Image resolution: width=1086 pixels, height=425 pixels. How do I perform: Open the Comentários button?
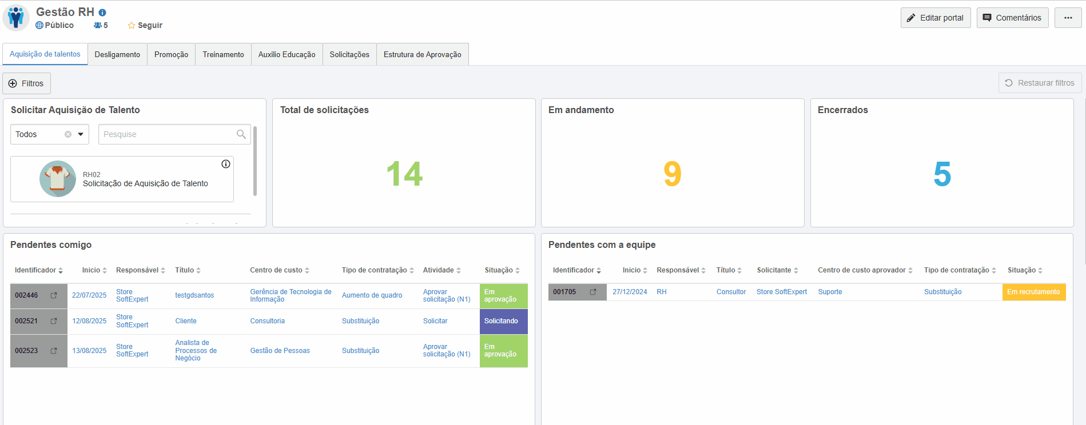point(1012,18)
